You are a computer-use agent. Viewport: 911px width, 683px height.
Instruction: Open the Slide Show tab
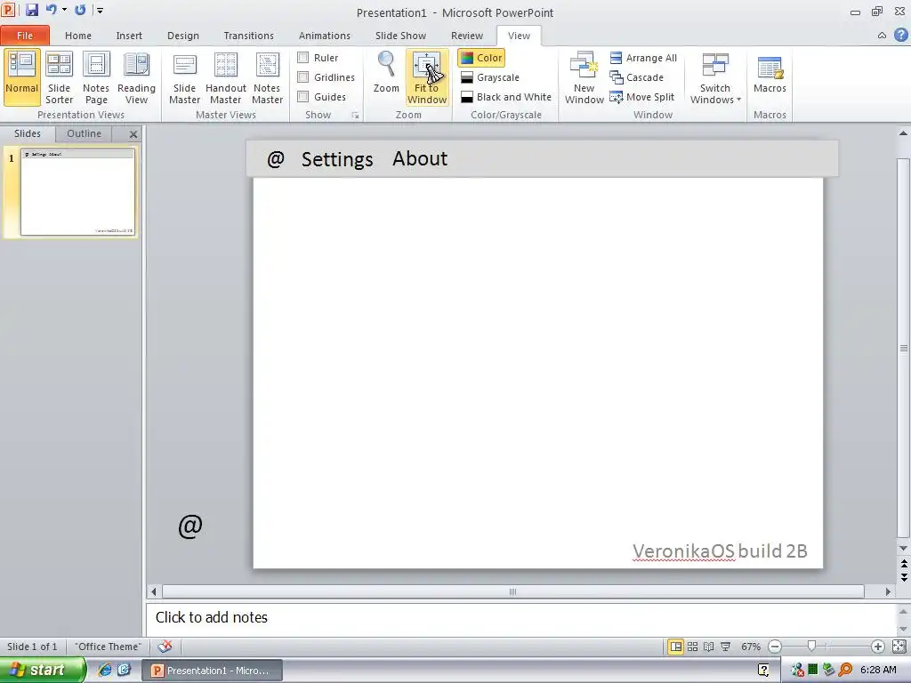[x=400, y=36]
